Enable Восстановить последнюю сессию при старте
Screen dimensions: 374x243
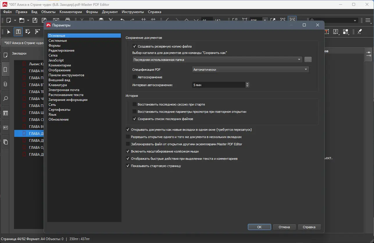pyautogui.click(x=134, y=104)
